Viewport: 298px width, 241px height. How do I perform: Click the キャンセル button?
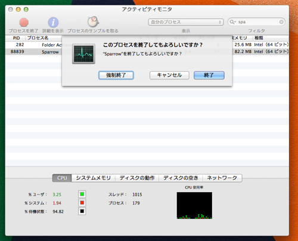[x=169, y=75]
